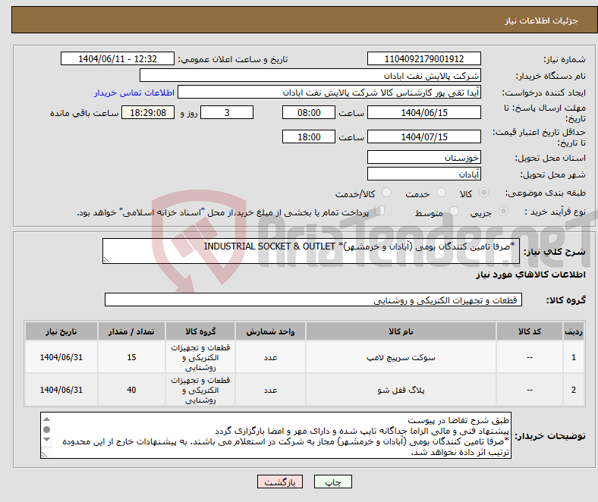598x502 pixels.
Task: Click the گروه کالا column header
Action: click(200, 331)
